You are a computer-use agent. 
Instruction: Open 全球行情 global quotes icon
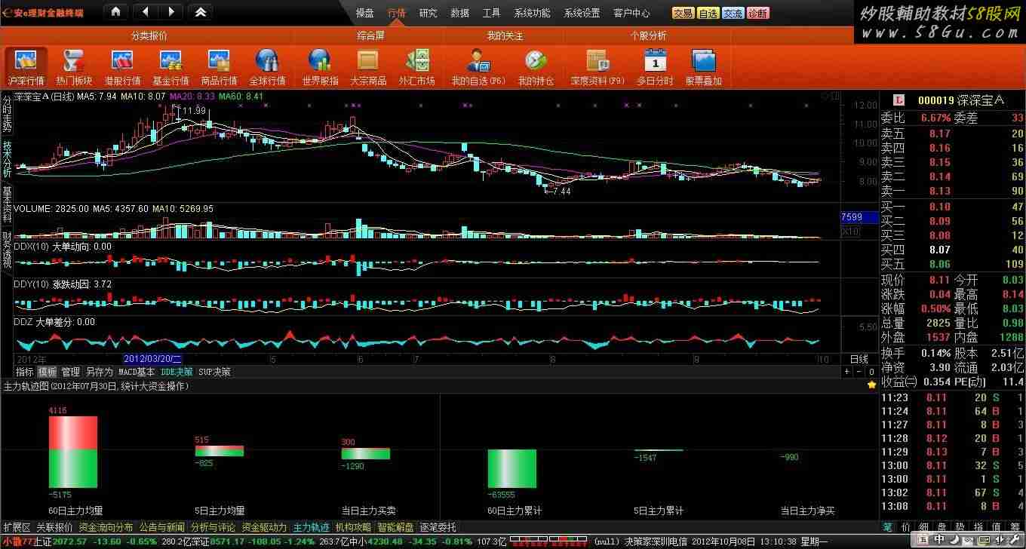point(267,66)
